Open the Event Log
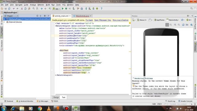The width and height of the screenshot is (197, 111). coord(170,101)
